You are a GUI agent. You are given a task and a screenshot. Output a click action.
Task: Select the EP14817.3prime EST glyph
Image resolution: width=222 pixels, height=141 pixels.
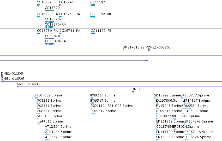(x=187, y=103)
